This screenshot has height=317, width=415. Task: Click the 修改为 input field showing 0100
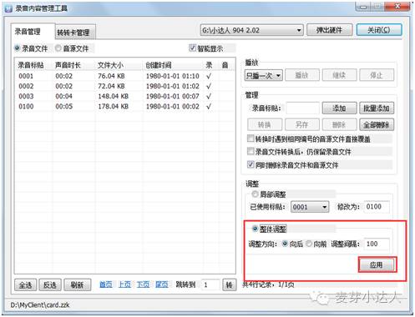point(377,207)
